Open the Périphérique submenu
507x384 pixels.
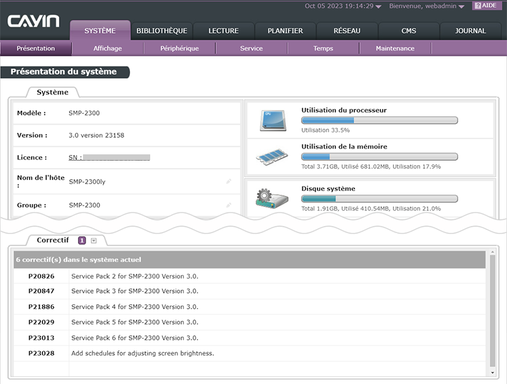179,48
